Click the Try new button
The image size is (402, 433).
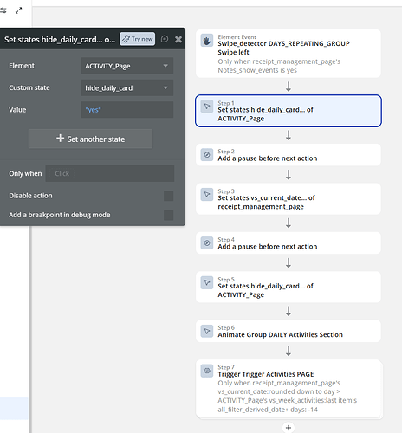click(138, 39)
